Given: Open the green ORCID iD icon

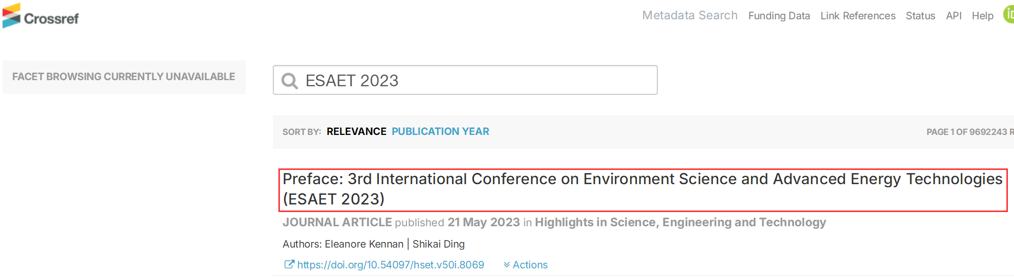Looking at the screenshot, I should tap(1008, 14).
